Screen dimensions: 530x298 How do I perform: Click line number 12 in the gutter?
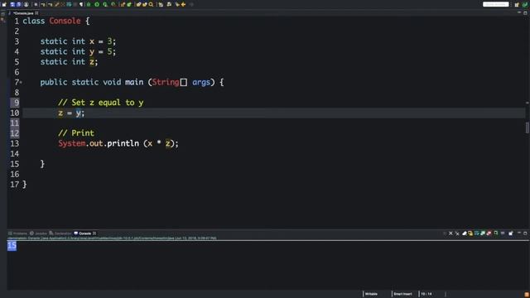click(15, 133)
